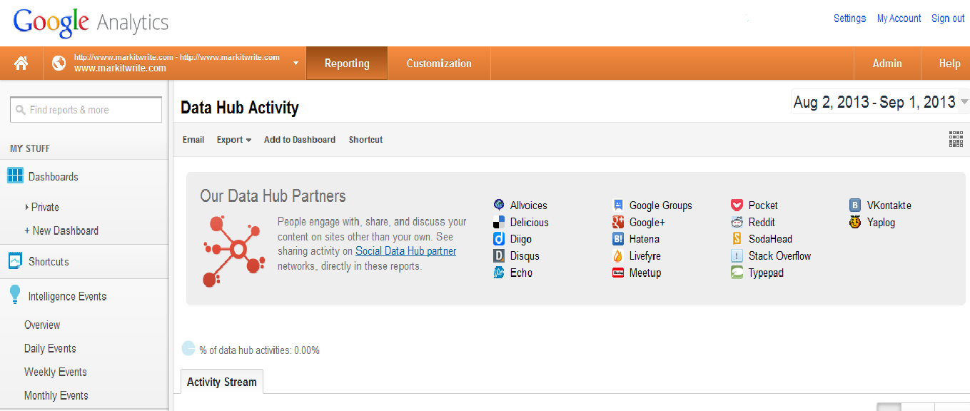
Task: Open the Export dropdown menu
Action: click(234, 140)
